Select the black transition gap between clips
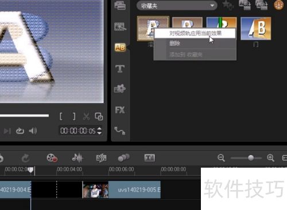 tap(57, 190)
